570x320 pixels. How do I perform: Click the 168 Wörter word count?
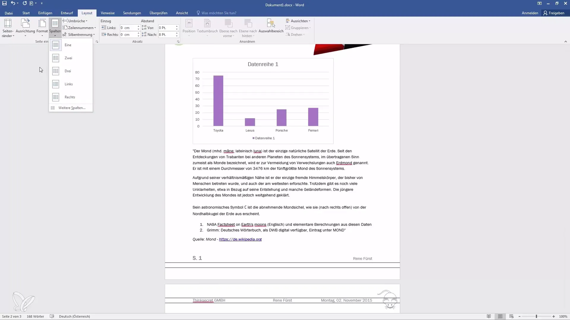pos(35,316)
